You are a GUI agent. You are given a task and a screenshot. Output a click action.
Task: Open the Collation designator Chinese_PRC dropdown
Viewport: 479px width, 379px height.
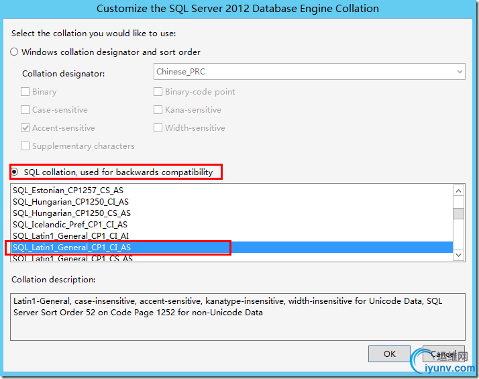click(x=309, y=72)
